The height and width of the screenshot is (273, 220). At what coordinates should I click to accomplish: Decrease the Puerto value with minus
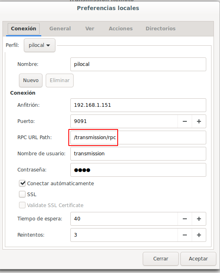tap(185, 121)
